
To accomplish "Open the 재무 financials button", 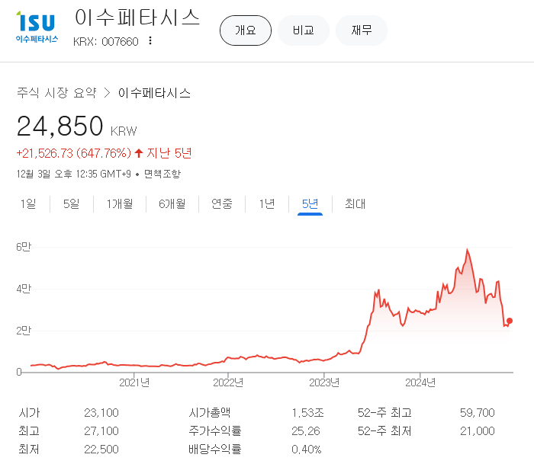I will 362,30.
